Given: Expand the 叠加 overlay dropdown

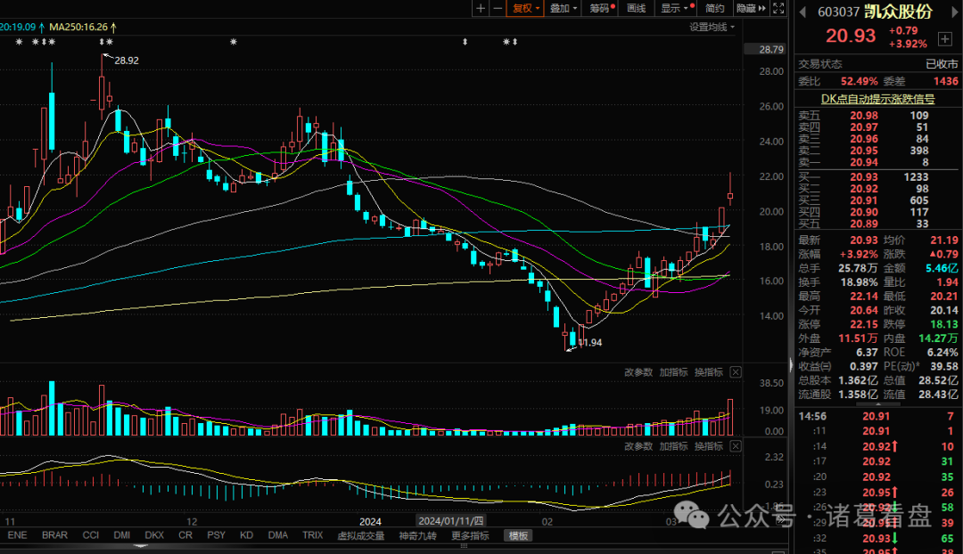Looking at the screenshot, I should (x=564, y=8).
